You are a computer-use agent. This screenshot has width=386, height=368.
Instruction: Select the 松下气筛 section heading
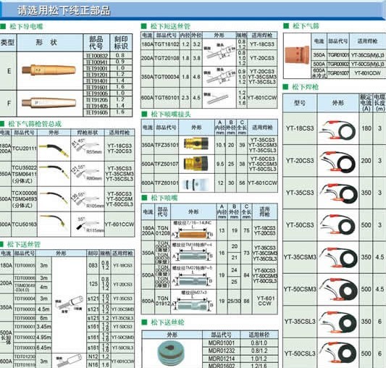click(x=306, y=26)
